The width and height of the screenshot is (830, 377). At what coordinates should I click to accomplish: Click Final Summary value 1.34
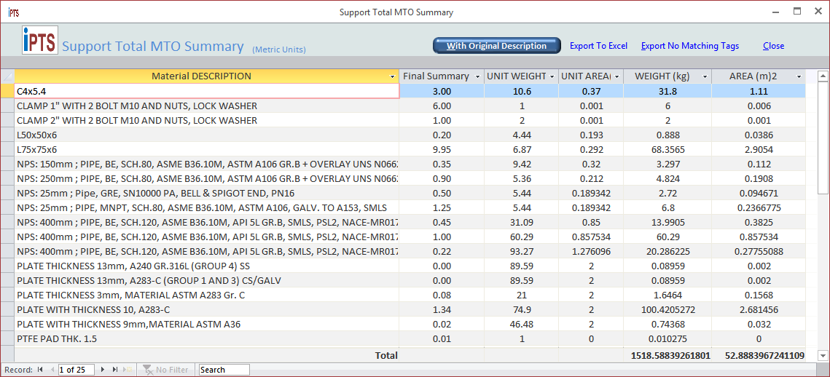point(442,309)
